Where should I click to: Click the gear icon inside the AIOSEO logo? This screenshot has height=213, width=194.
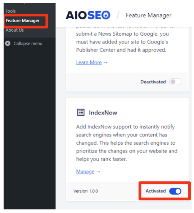tap(106, 15)
